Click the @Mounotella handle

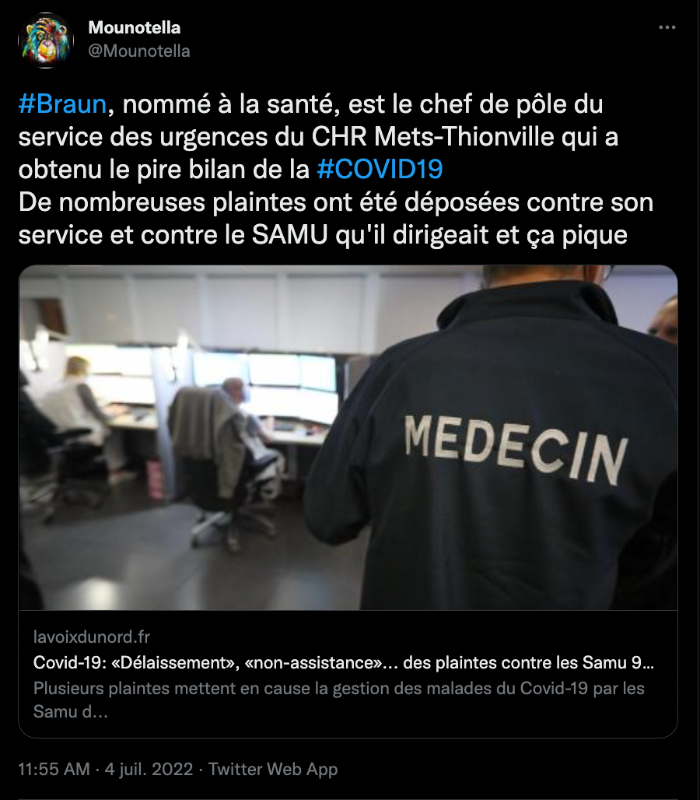click(x=138, y=51)
